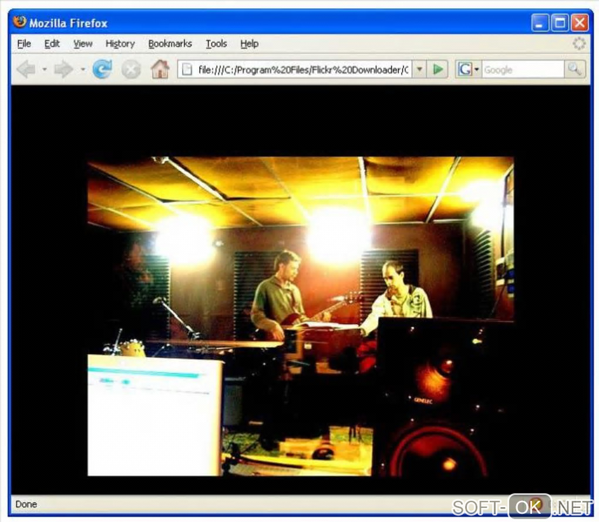Image resolution: width=599 pixels, height=522 pixels.
Task: Click the page icon in the address bar
Action: (x=187, y=69)
